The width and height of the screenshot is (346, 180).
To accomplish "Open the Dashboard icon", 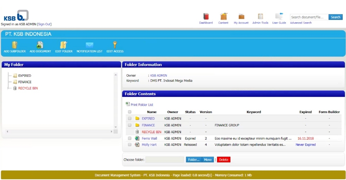I will (206, 17).
